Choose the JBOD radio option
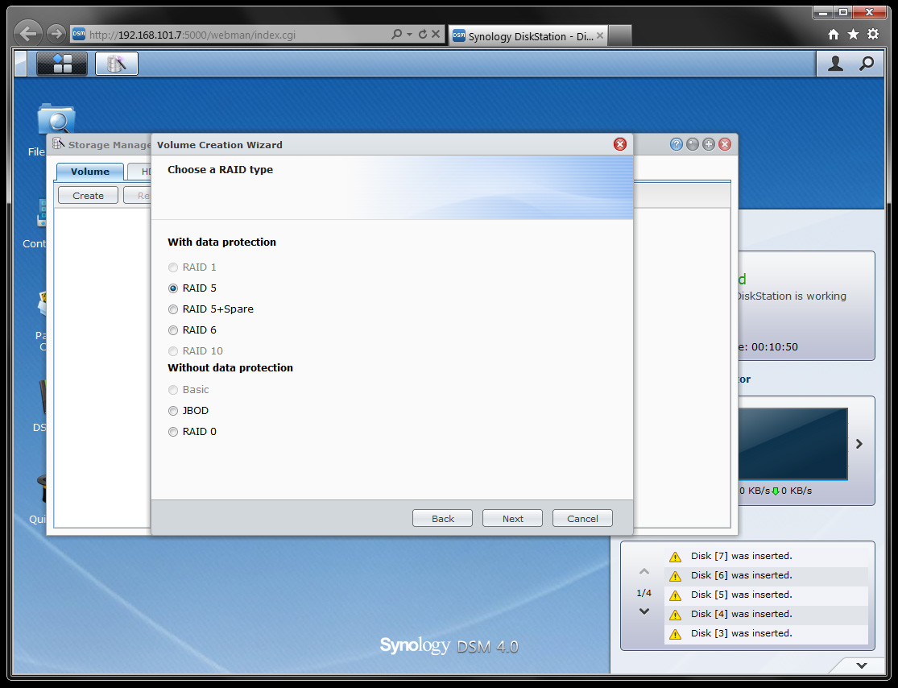 [x=173, y=411]
